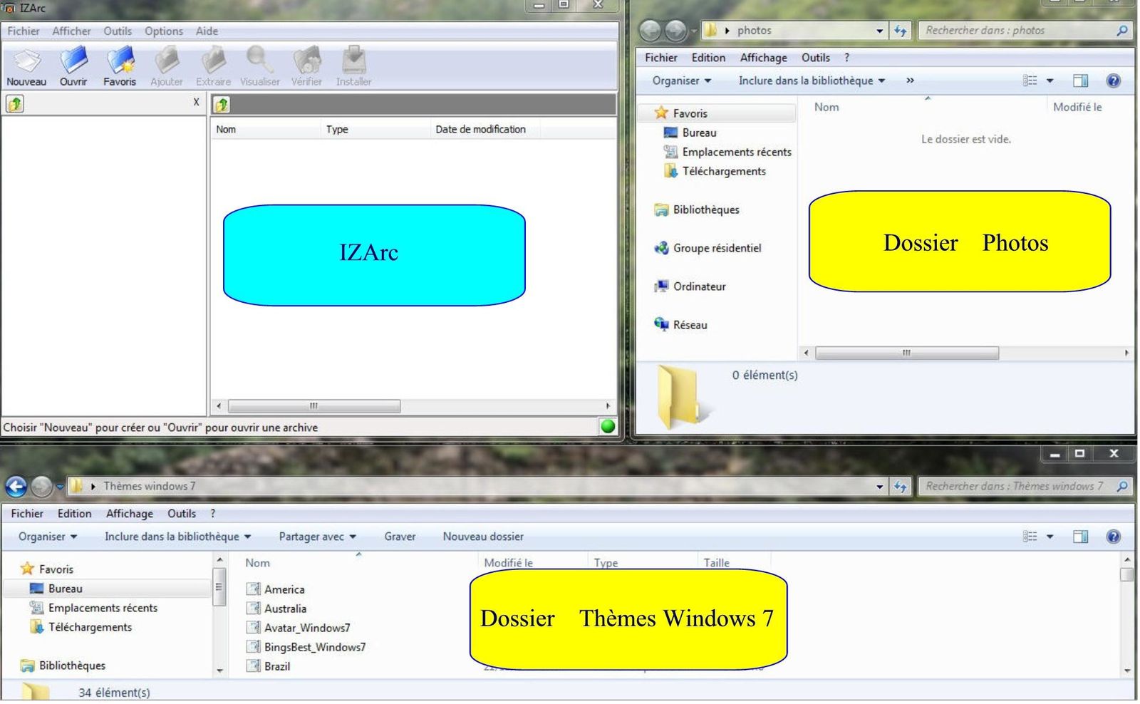Toggle the preview pane in photos window
Viewport: 1140px width, 704px height.
tap(1080, 81)
